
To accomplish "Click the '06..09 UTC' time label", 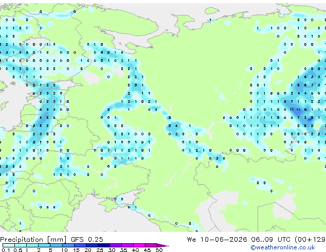I will click(270, 240).
